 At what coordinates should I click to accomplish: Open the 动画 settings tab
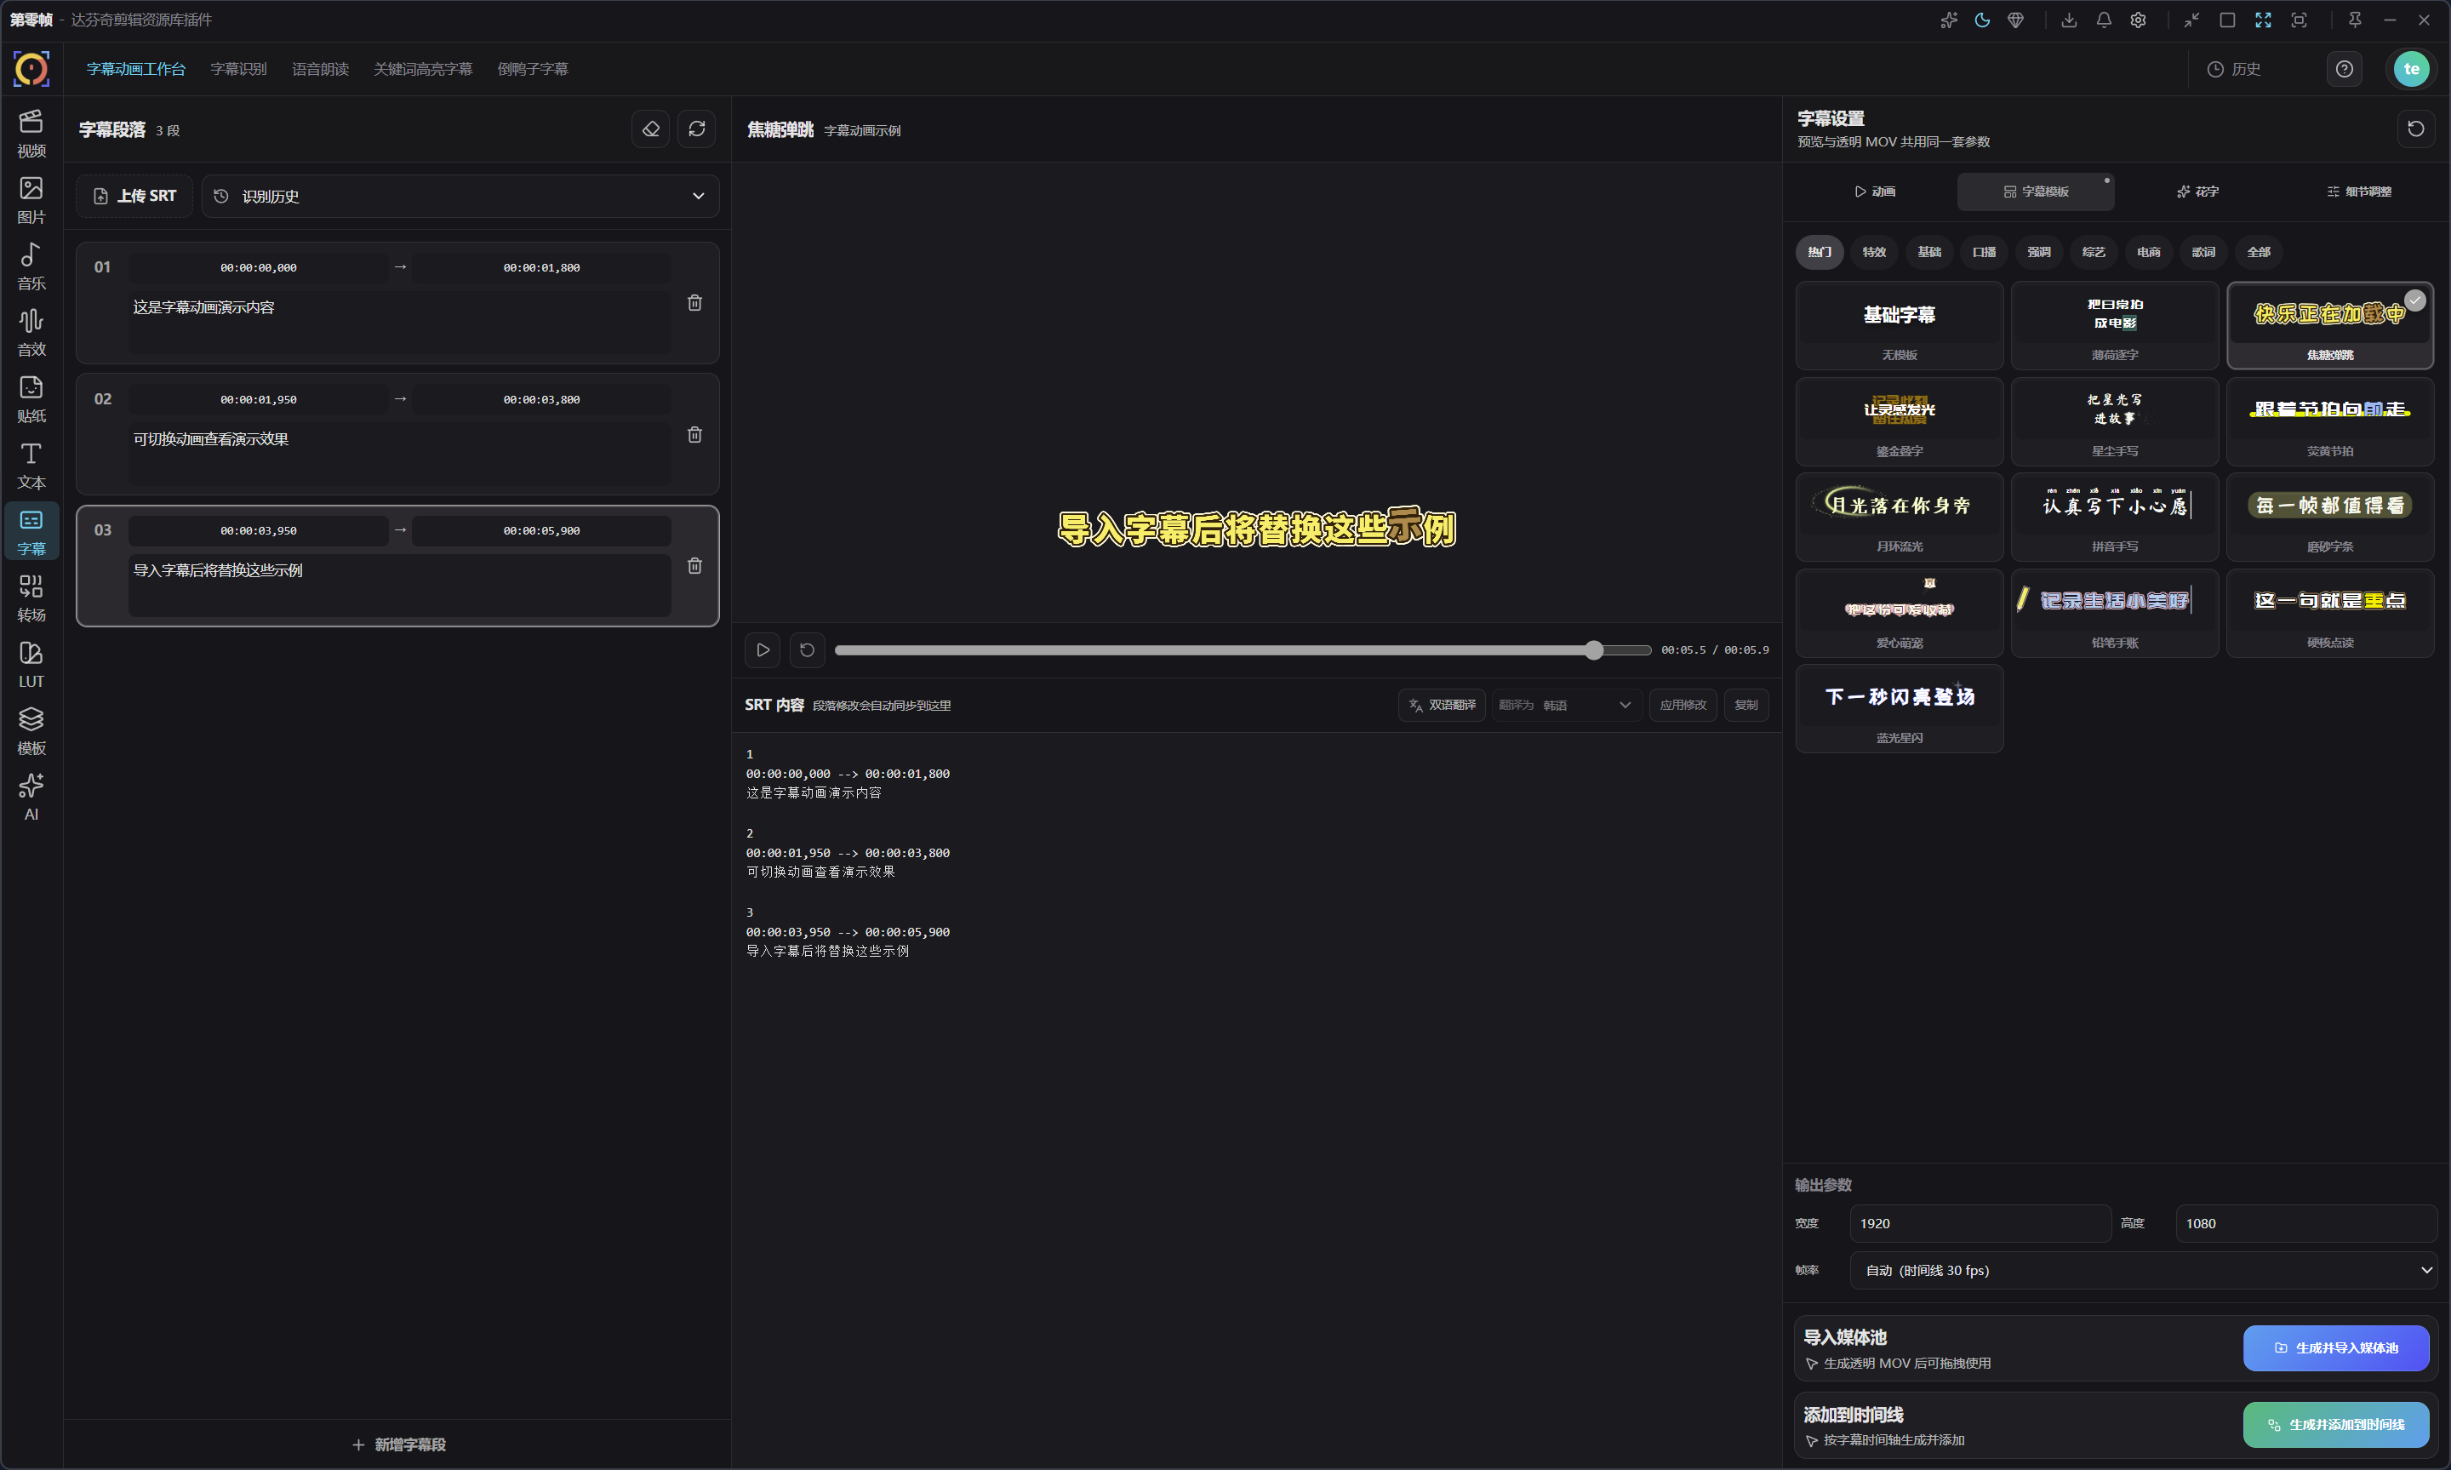click(1876, 192)
